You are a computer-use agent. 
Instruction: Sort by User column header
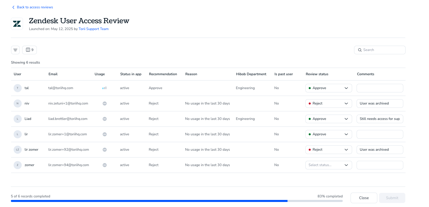(17, 74)
